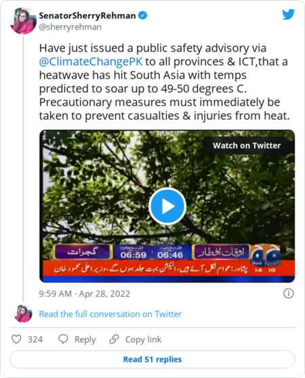Open the @ClimateChangePK mention
Screen dimensions: 305x378
91,62
